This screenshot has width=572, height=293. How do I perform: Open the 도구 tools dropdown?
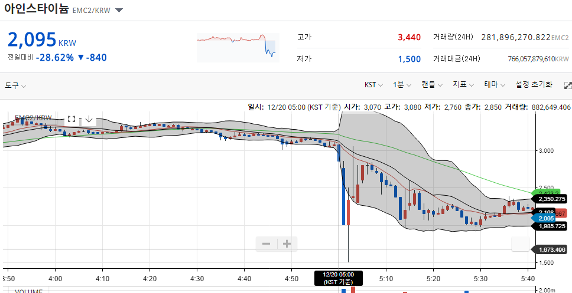15,86
